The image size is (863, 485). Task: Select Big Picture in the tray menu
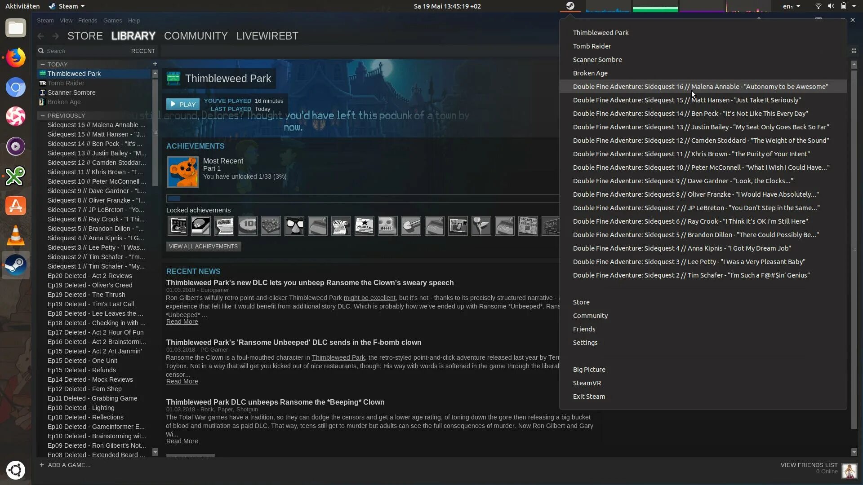pyautogui.click(x=589, y=370)
